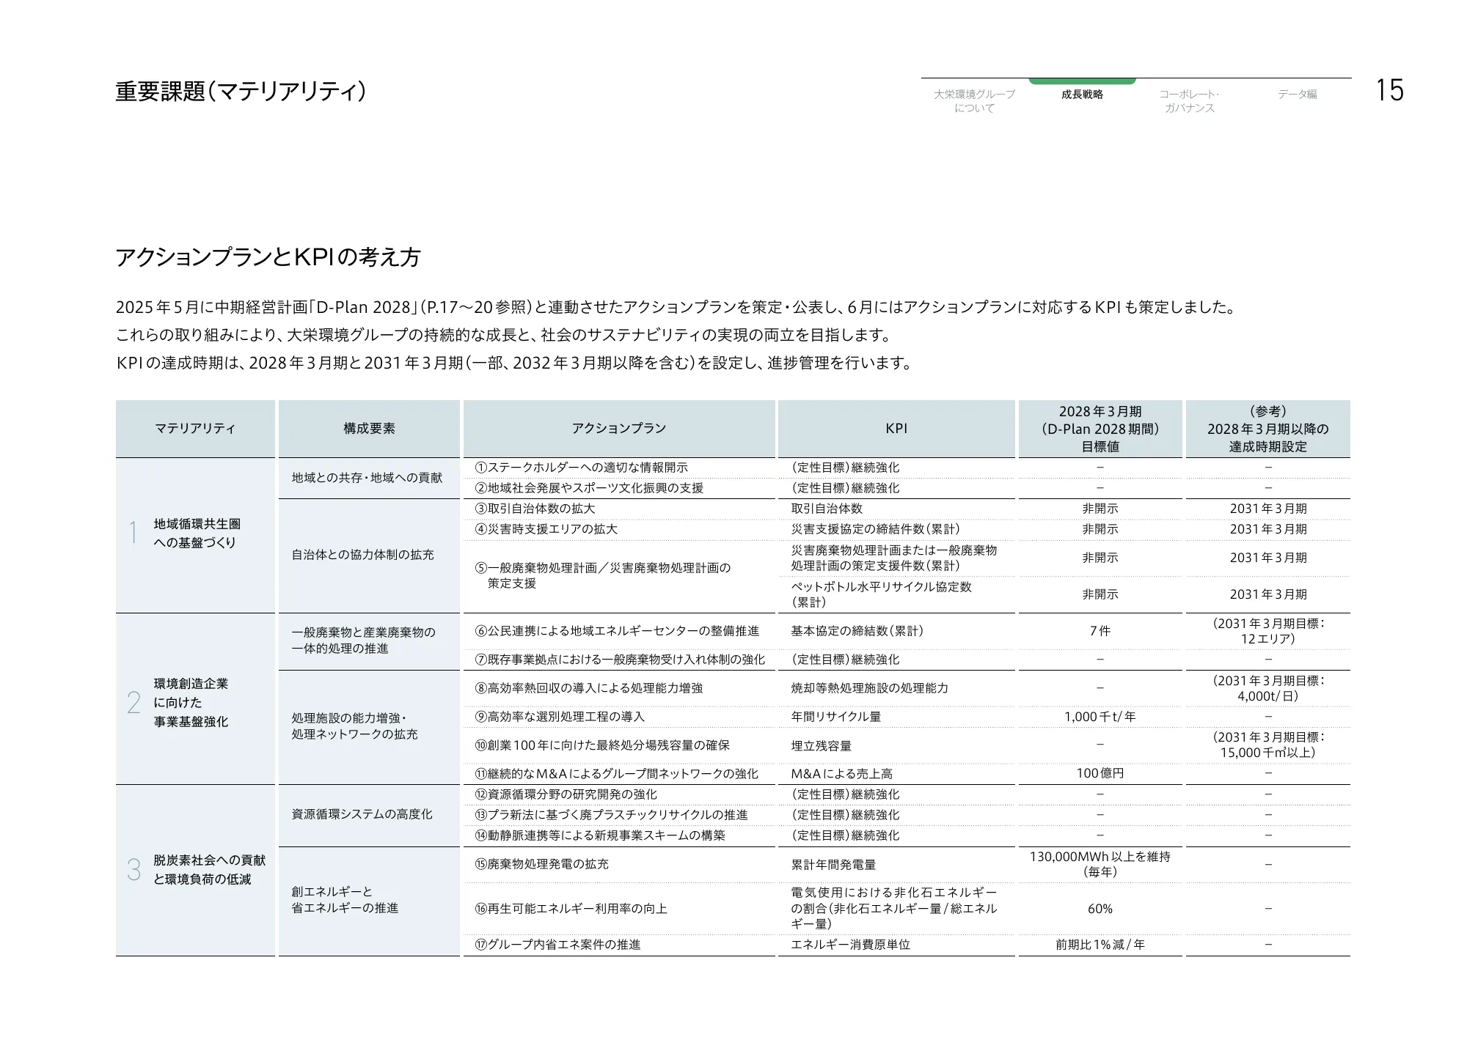Toggle the 60% renewable energy target cell
The image size is (1467, 1037).
coord(1100,909)
